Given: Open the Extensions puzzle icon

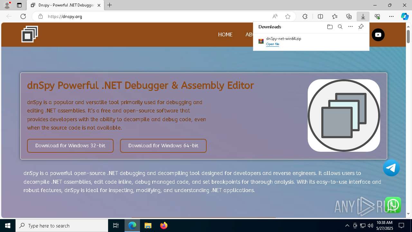Looking at the screenshot, I should (x=305, y=16).
